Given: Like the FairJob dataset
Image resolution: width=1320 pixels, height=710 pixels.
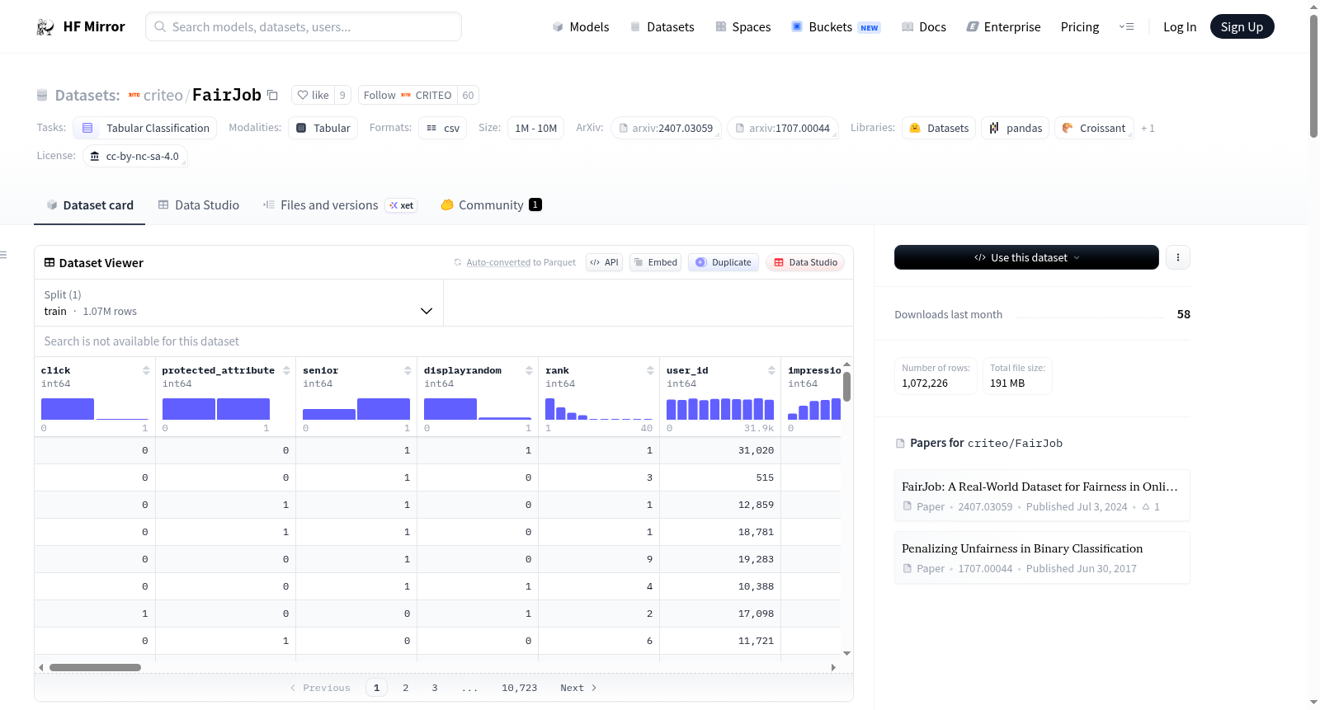Looking at the screenshot, I should [313, 95].
